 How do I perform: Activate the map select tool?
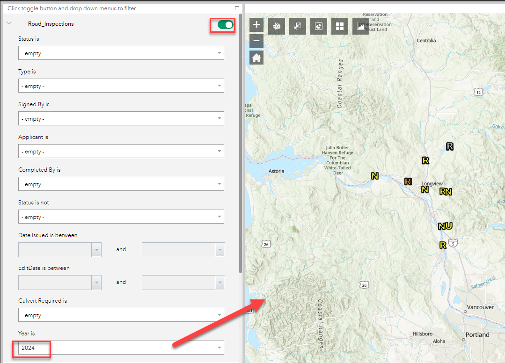pyautogui.click(x=297, y=26)
